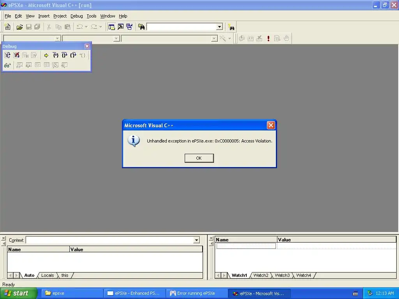Switch to the epsxe folder taskbar item
Screen dimensions: 399x299
(72, 294)
